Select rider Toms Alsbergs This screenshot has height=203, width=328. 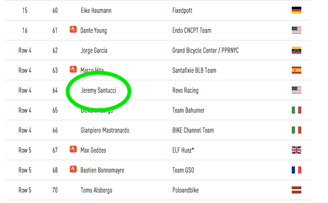[x=97, y=190]
